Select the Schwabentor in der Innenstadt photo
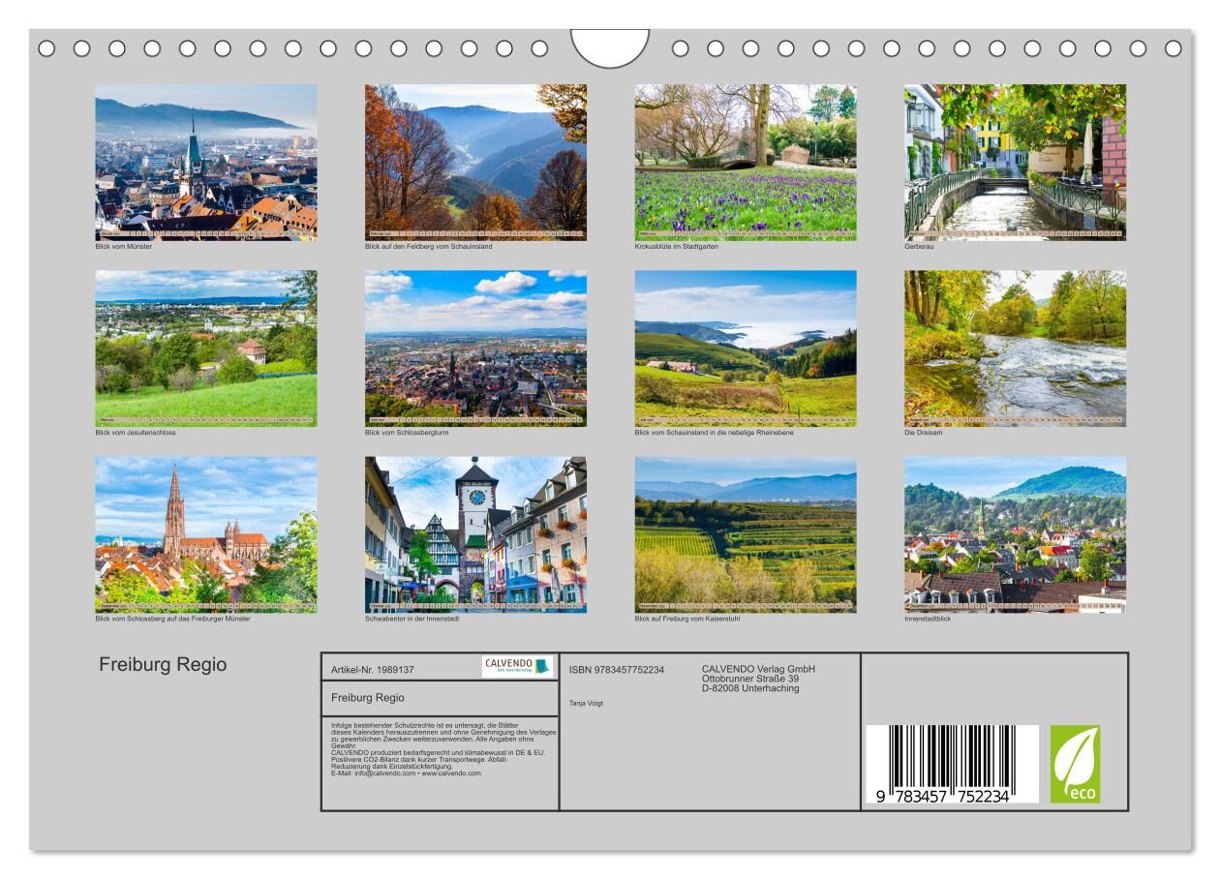The width and height of the screenshot is (1220, 879). click(475, 534)
